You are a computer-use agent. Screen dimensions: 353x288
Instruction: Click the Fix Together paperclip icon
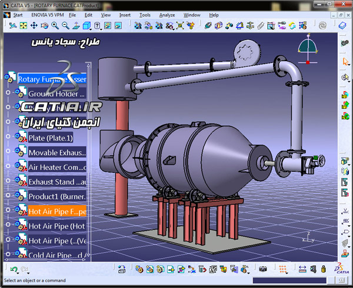click(261, 26)
